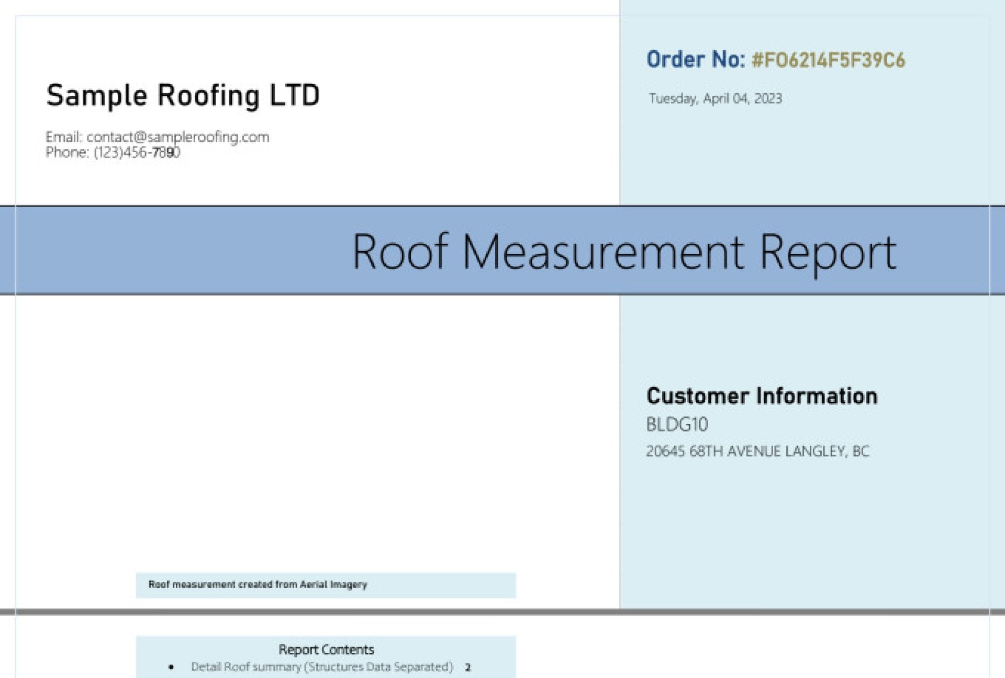Click order number #F06214F5F39C6

point(828,60)
